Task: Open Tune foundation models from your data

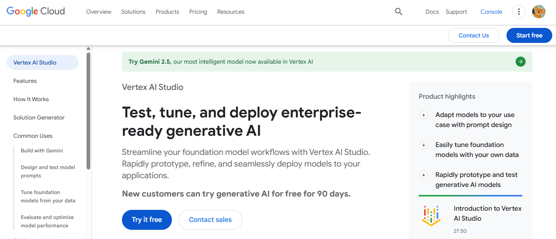Action: pyautogui.click(x=48, y=197)
